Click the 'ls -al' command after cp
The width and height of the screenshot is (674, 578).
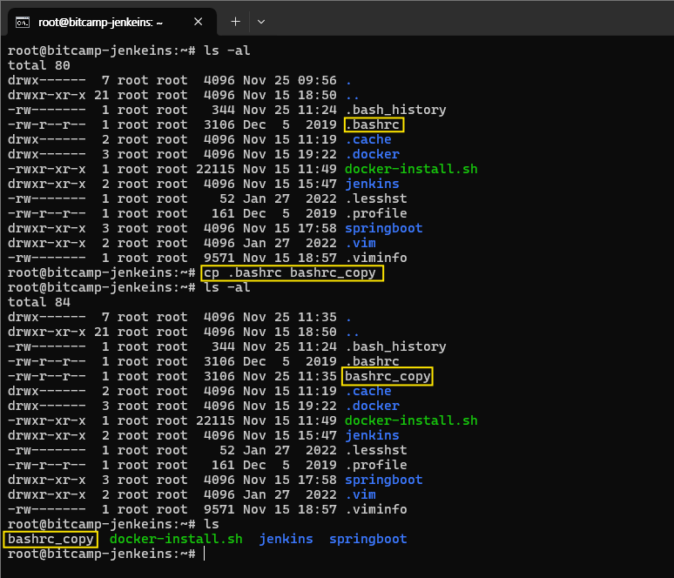(226, 287)
